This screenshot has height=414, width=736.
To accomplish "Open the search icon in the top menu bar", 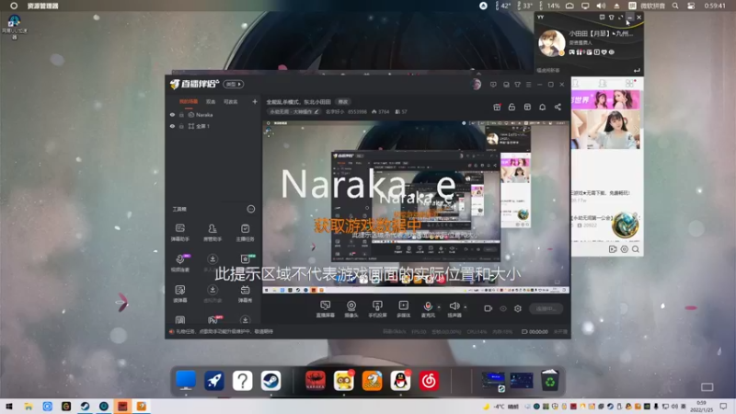I will point(675,6).
